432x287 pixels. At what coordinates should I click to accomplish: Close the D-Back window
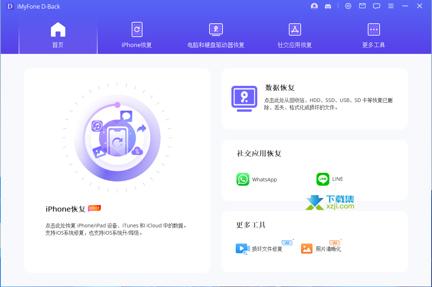click(419, 6)
